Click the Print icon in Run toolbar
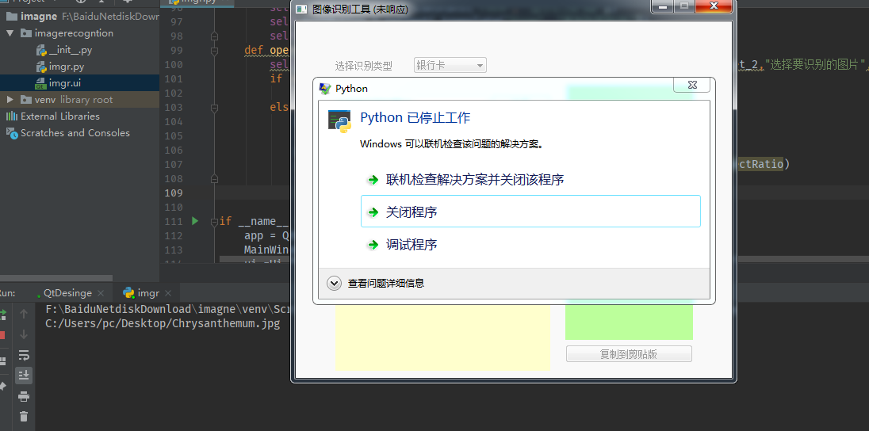Viewport: 869px width, 431px height. pos(23,396)
